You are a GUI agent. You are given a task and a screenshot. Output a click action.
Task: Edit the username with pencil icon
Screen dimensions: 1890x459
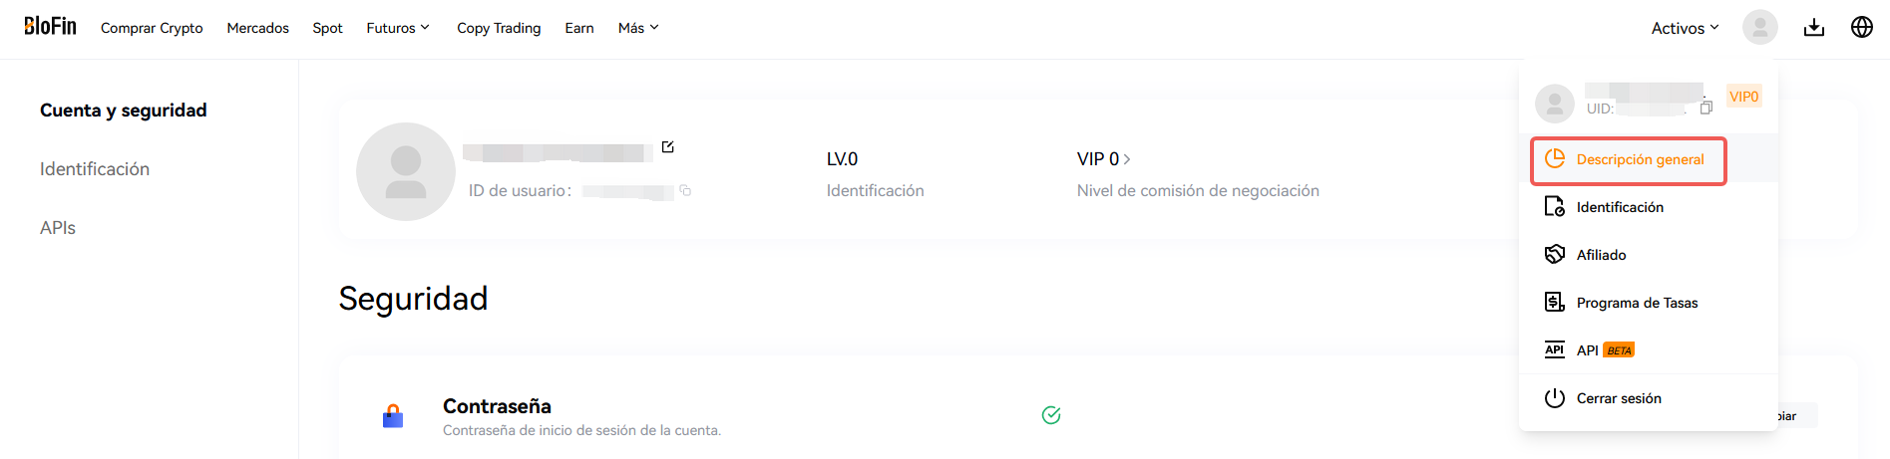point(668,147)
